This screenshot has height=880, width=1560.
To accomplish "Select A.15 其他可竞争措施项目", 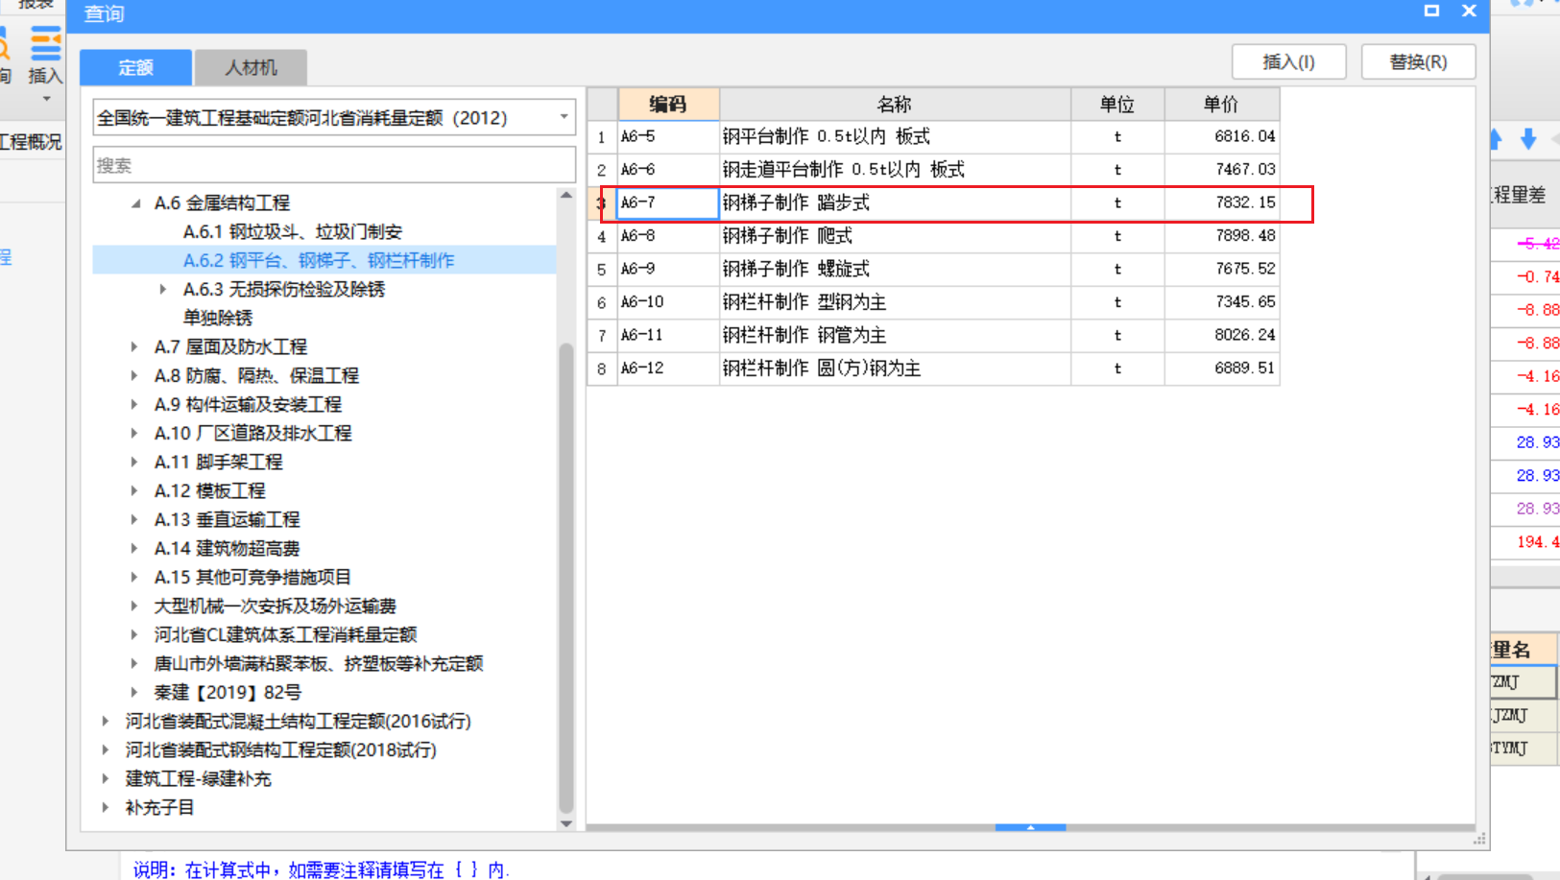I will coord(252,577).
